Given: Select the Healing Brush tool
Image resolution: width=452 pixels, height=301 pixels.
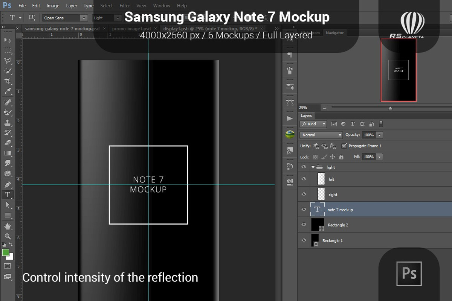Looking at the screenshot, I should tap(8, 102).
